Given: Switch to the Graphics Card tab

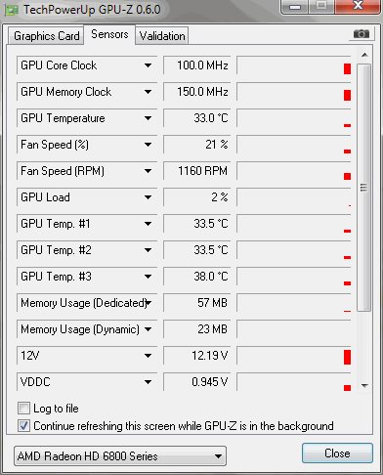Looking at the screenshot, I should [46, 36].
